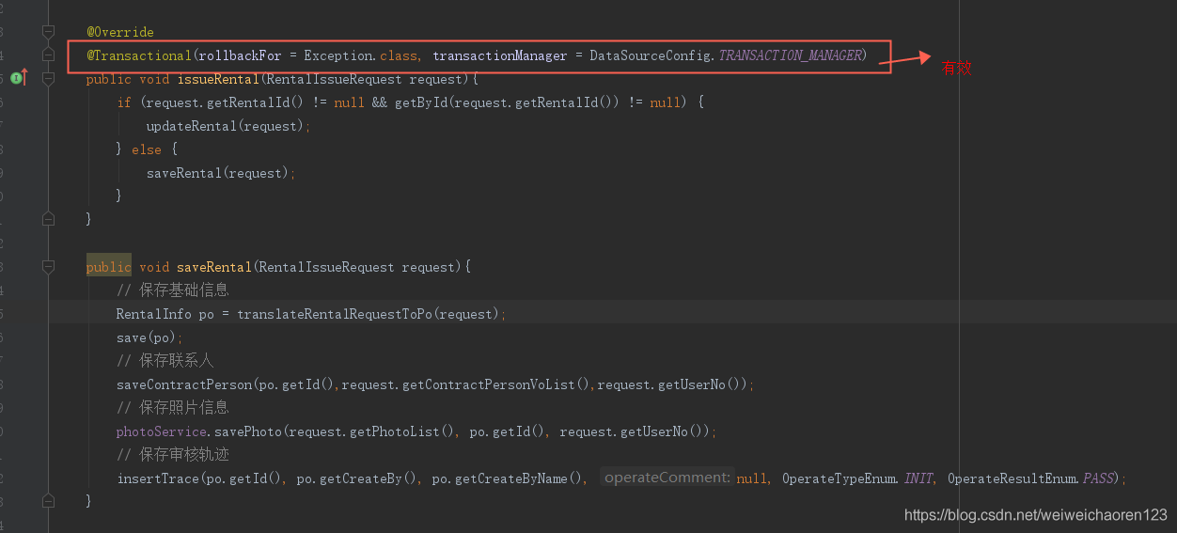This screenshot has width=1177, height=533.
Task: Fold the issueRental method declaration
Action: (49, 79)
